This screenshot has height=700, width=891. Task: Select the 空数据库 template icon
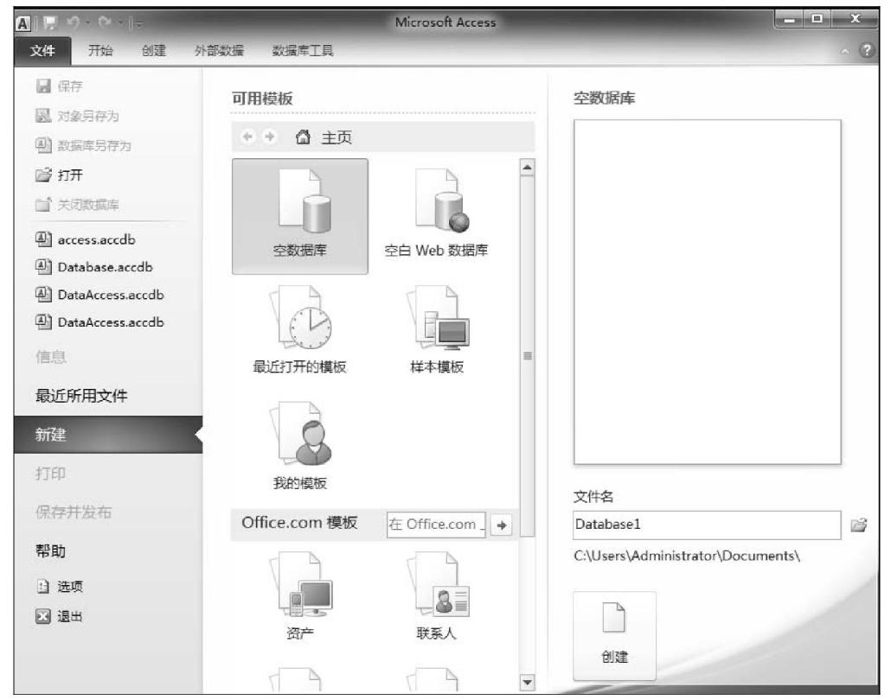(300, 216)
